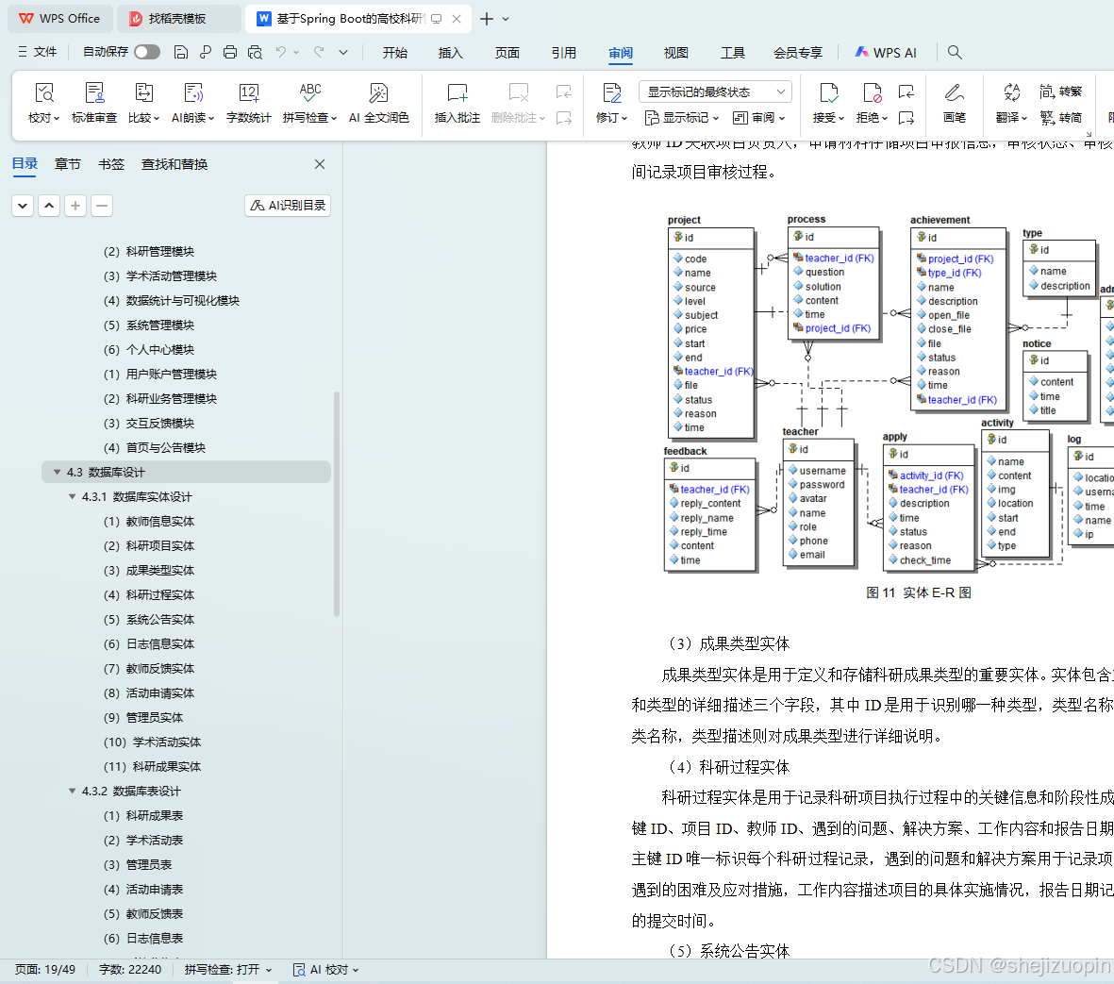This screenshot has height=984, width=1114.
Task: Open the 显示标记的最终状态 dropdown
Action: (715, 92)
